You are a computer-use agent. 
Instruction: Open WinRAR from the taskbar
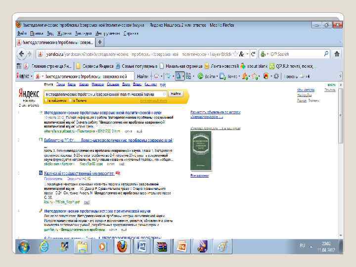[x=162, y=246]
